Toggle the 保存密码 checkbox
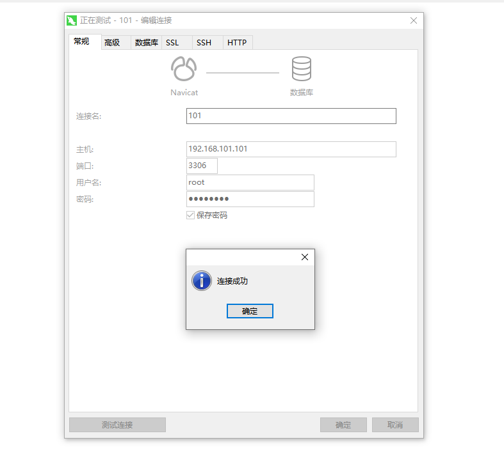The image size is (504, 452). click(x=190, y=215)
